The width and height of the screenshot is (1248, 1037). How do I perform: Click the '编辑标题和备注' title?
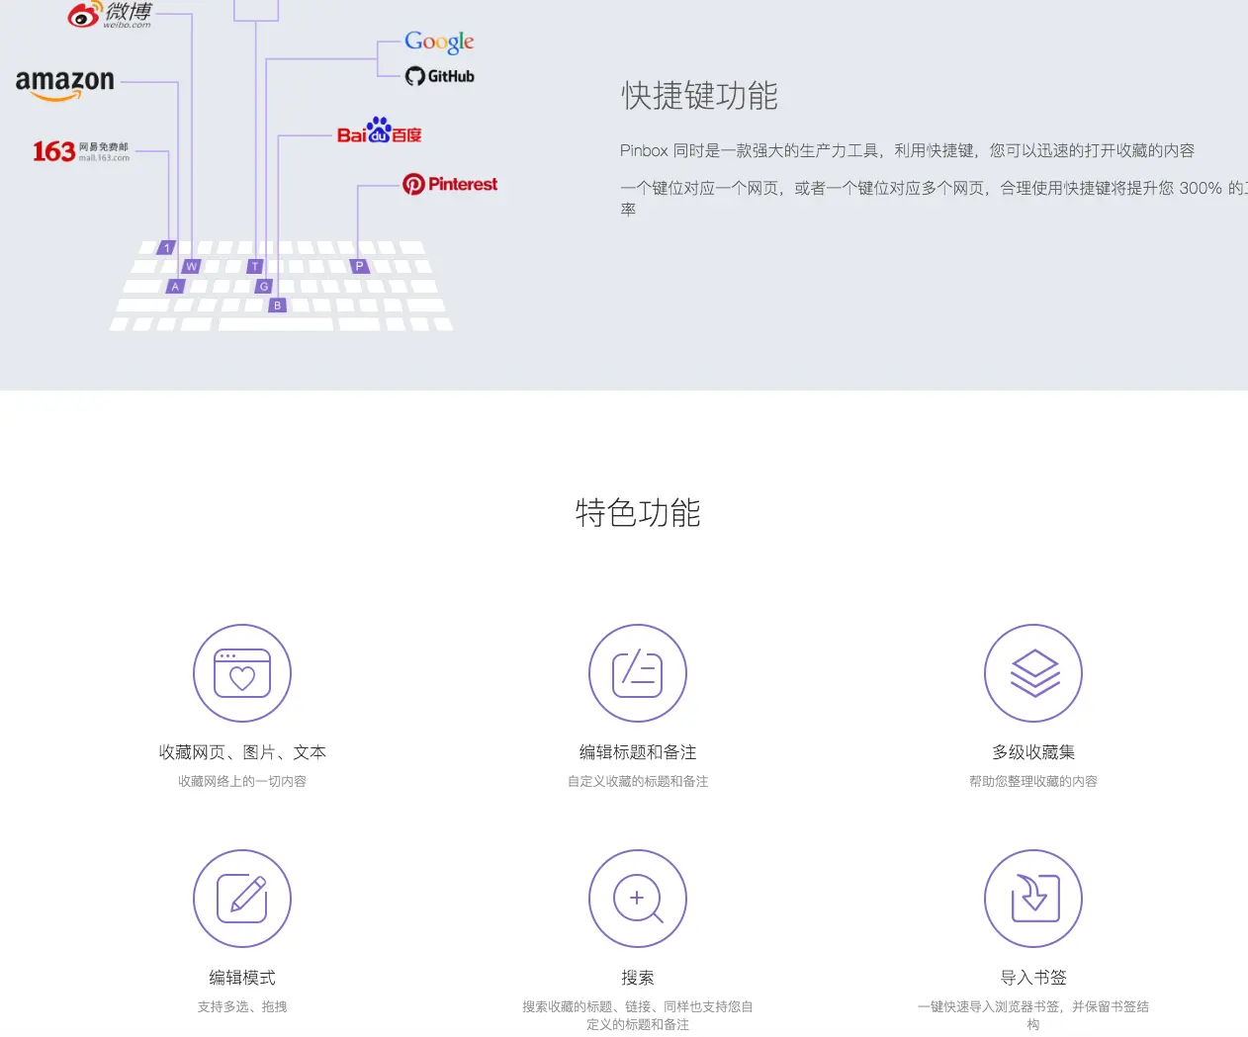click(x=638, y=752)
